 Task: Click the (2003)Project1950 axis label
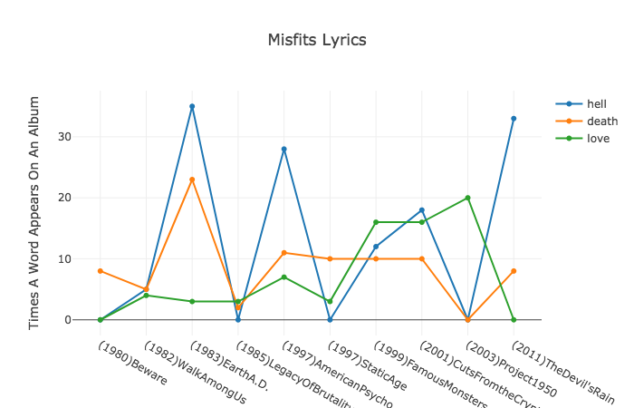pos(511,369)
